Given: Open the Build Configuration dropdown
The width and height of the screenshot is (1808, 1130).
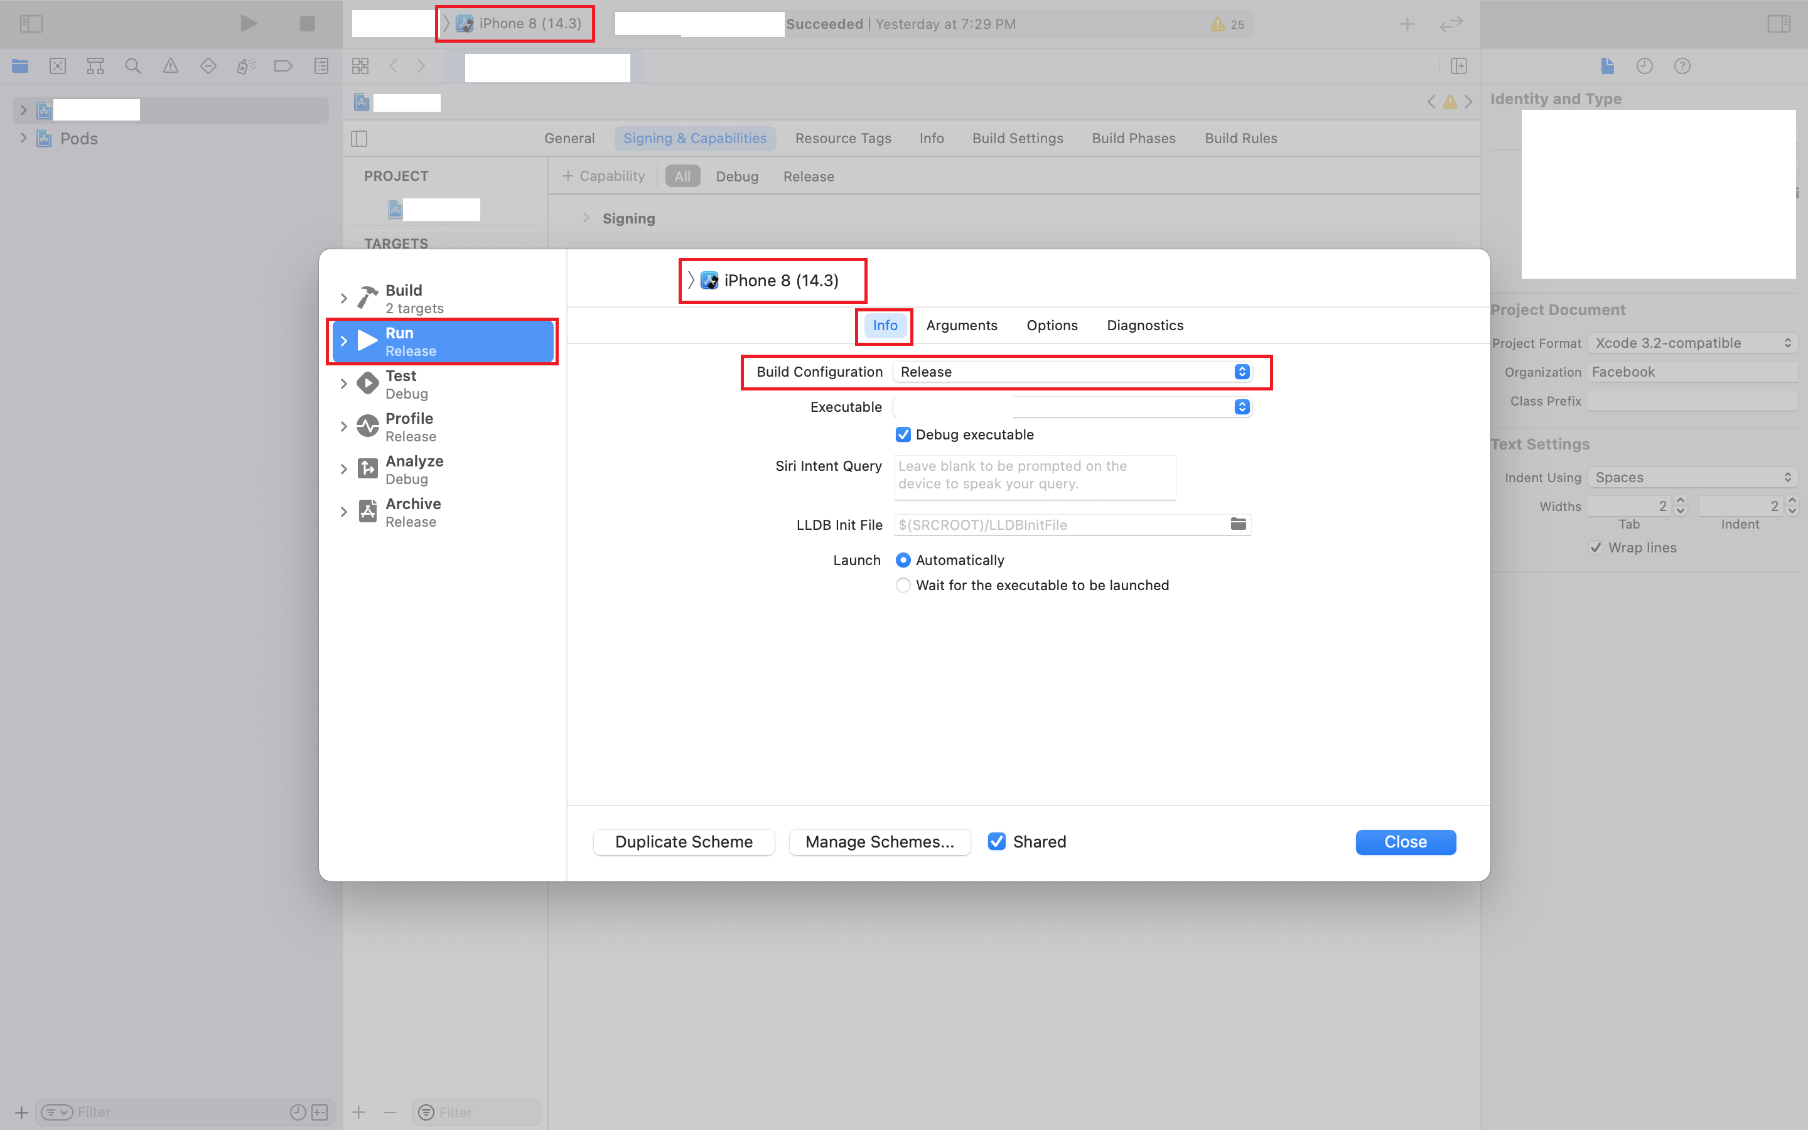Looking at the screenshot, I should coord(1072,372).
